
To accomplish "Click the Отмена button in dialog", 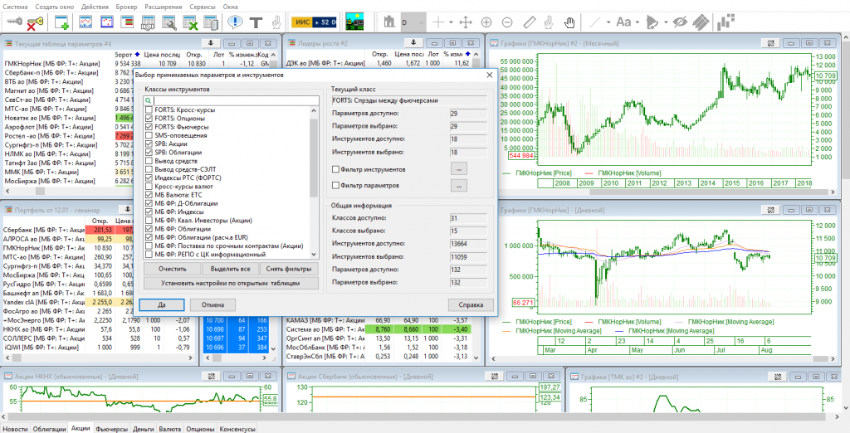I will point(212,305).
